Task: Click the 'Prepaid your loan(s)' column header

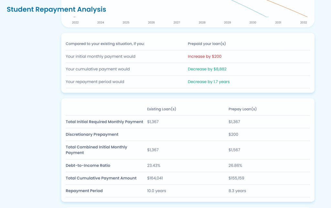Action: pyautogui.click(x=207, y=44)
